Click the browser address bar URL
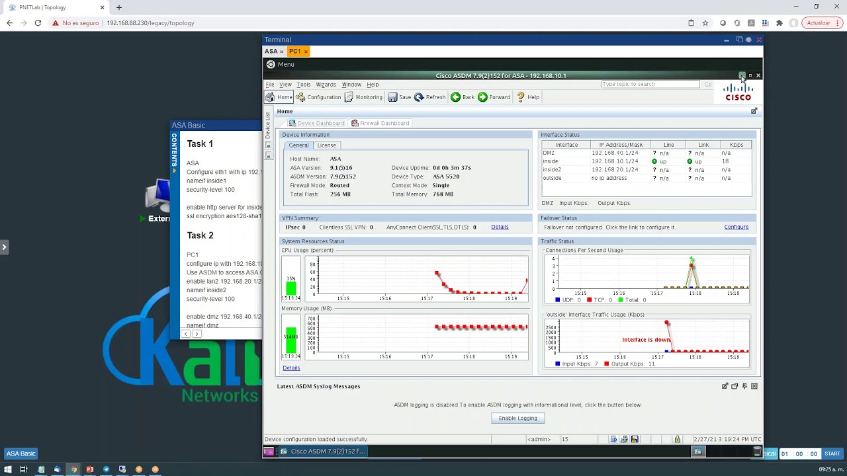The height and width of the screenshot is (476, 847). tap(150, 23)
